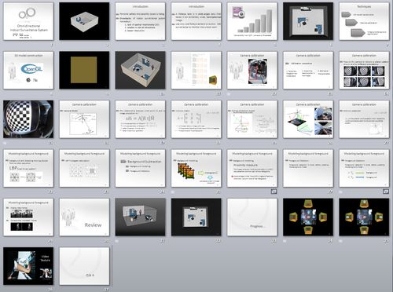Click the animation icon under the checkerboard fisheye slide
Screen dimensions: 393x292
click(6, 143)
